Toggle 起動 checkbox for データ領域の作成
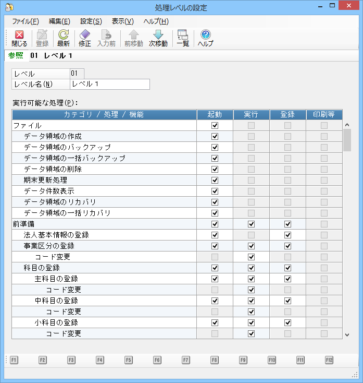This screenshot has height=383, width=363. click(x=215, y=136)
